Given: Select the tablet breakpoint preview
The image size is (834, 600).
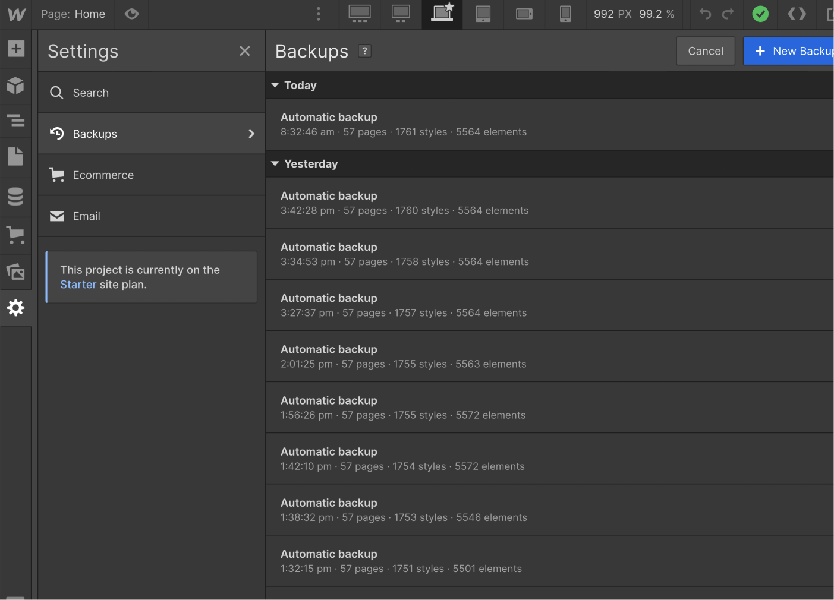Looking at the screenshot, I should click(x=483, y=14).
